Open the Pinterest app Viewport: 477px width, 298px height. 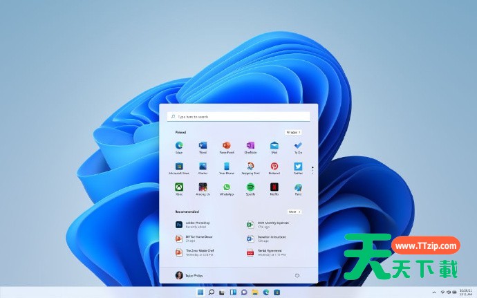point(274,168)
